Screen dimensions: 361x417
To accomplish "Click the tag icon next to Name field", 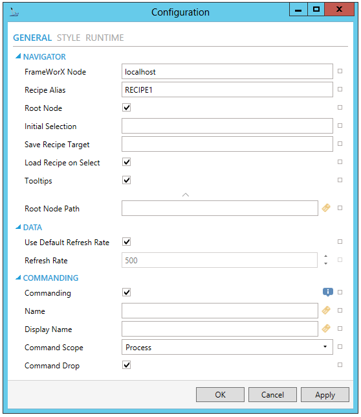I will [x=326, y=310].
